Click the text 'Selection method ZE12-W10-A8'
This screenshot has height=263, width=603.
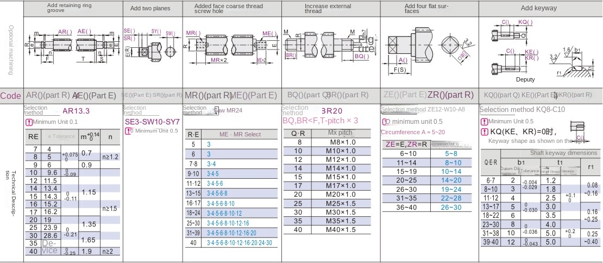tap(423, 110)
